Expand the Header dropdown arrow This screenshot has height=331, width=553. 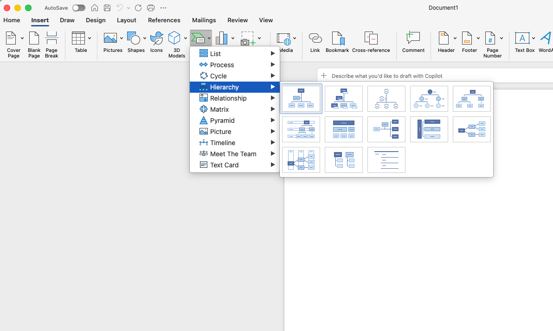pos(455,38)
